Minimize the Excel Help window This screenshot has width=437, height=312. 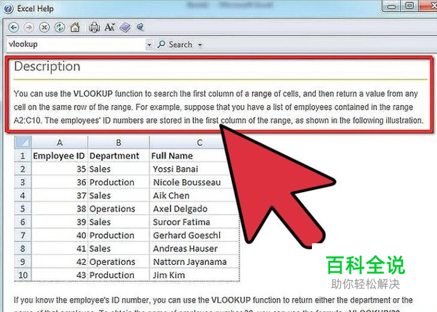point(392,6)
